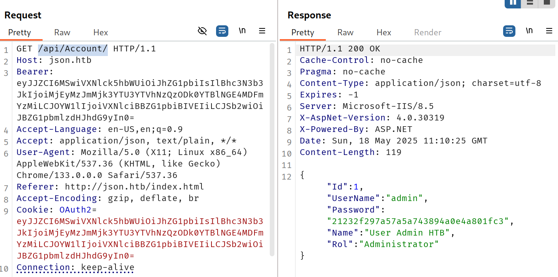The image size is (558, 277).
Task: Select the Request Pretty tab
Action: (20, 33)
